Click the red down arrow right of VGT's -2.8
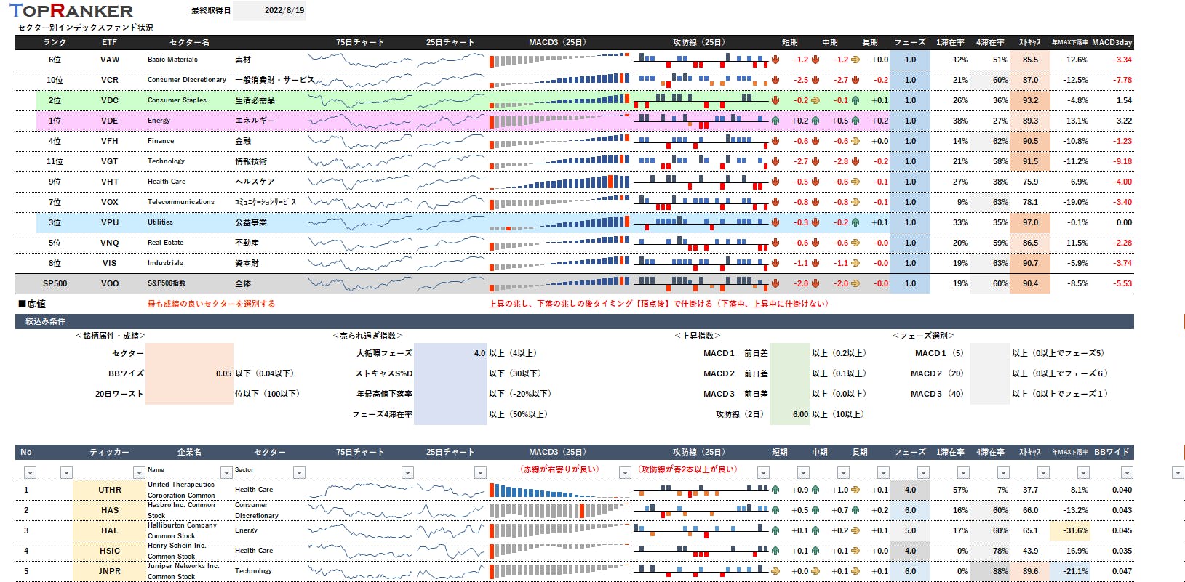The width and height of the screenshot is (1185, 582). coord(855,161)
